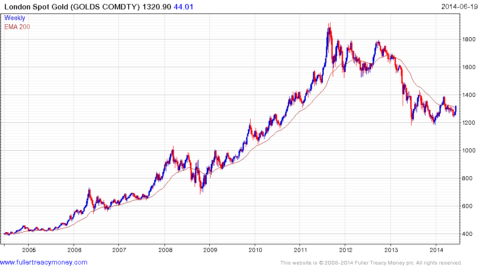This screenshot has width=482, height=269.
Task: Select the blue change value 44.01
Action: click(x=183, y=7)
